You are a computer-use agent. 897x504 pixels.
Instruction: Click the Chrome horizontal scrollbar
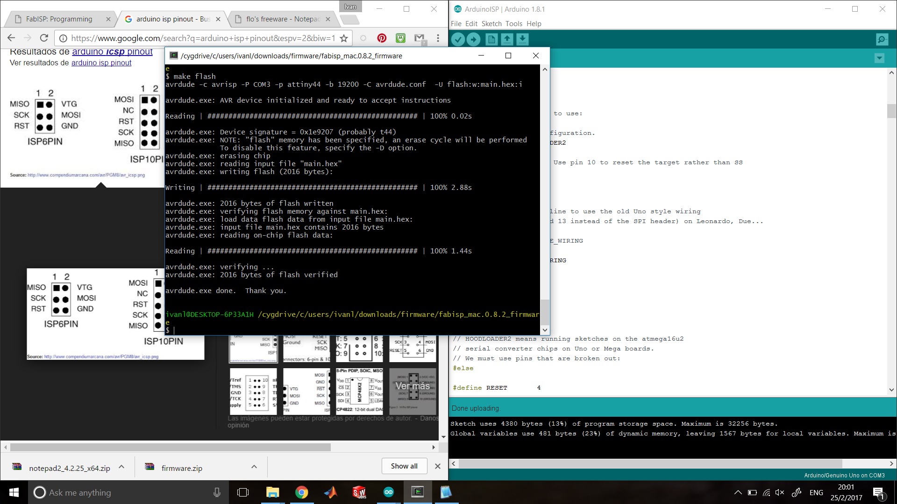(171, 448)
